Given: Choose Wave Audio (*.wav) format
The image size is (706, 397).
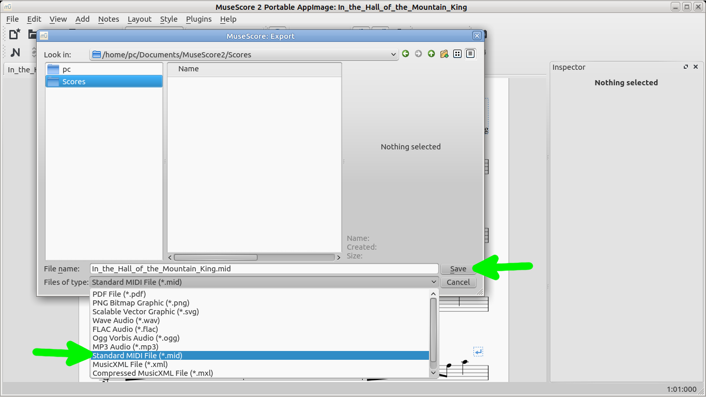Looking at the screenshot, I should 259,320.
